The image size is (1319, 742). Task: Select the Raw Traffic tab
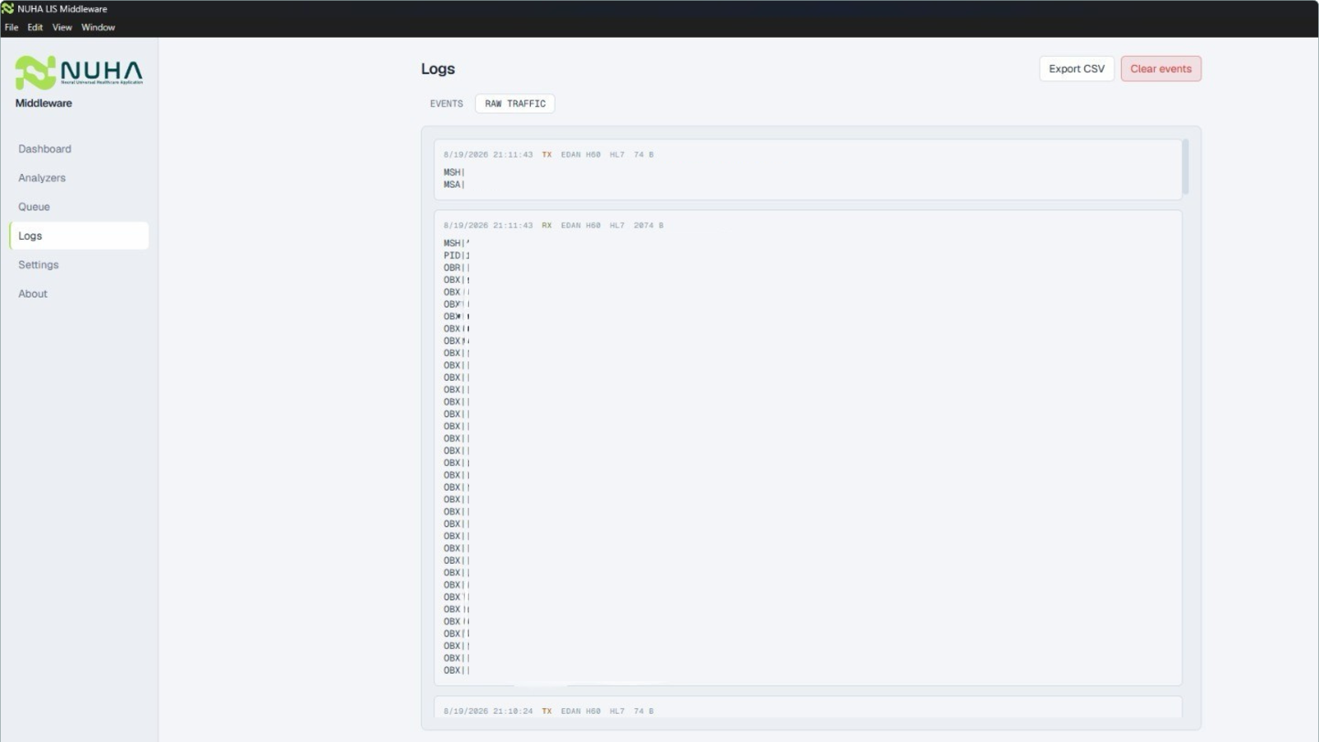515,104
